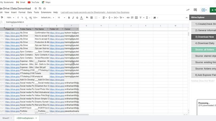Open the View menu

click(7, 12)
